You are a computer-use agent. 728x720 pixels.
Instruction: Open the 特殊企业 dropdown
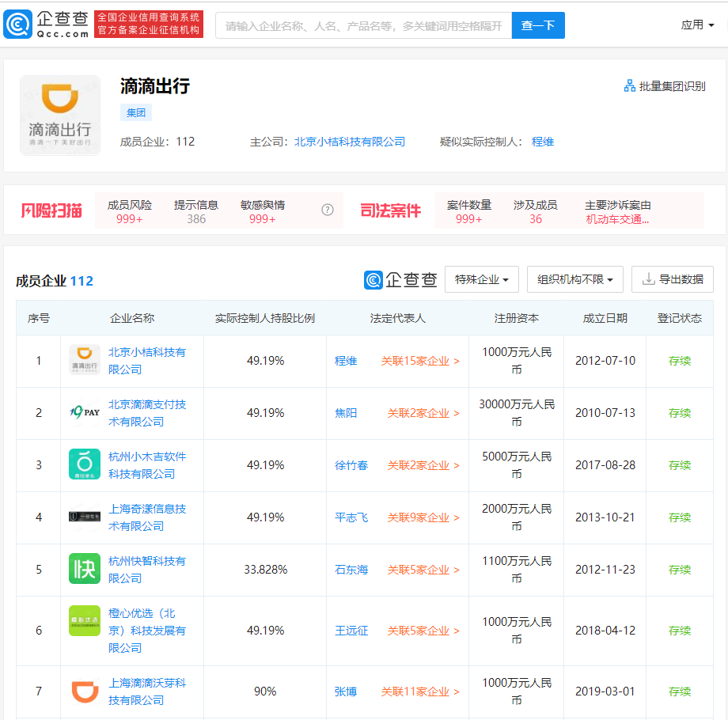(481, 279)
